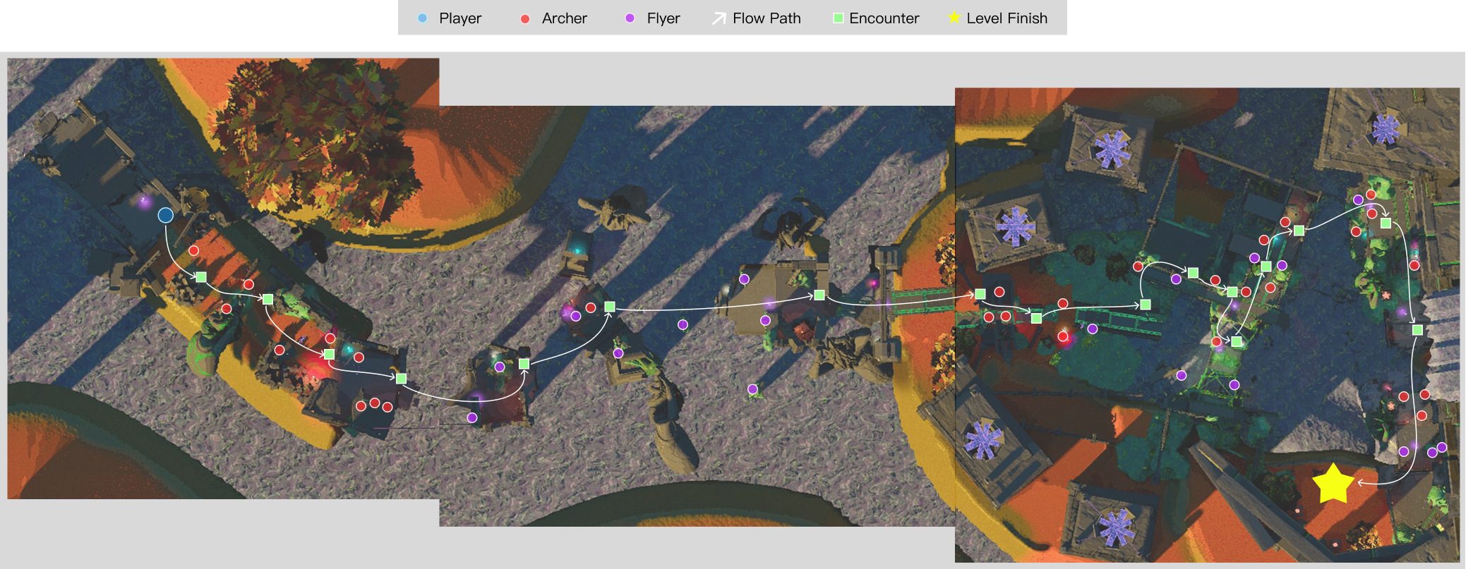Screen dimensions: 1473x569
Task: Click the purple Flyer dot in the legend
Action: point(630,18)
